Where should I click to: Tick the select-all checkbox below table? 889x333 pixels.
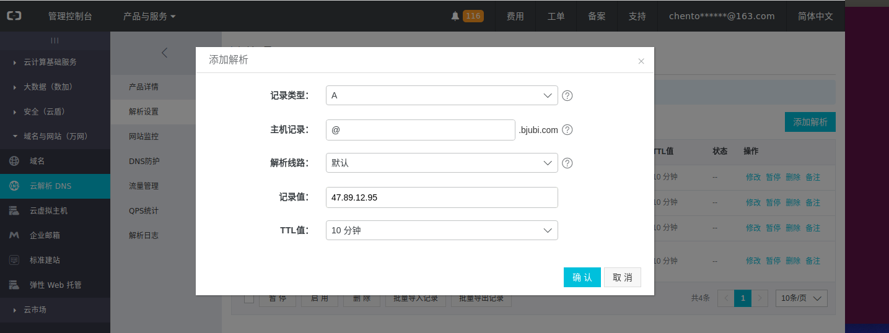pyautogui.click(x=249, y=299)
